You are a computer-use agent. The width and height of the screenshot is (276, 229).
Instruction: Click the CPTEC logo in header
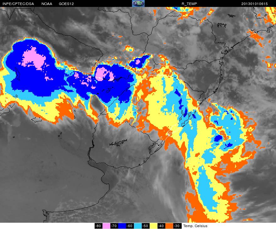[138, 3]
